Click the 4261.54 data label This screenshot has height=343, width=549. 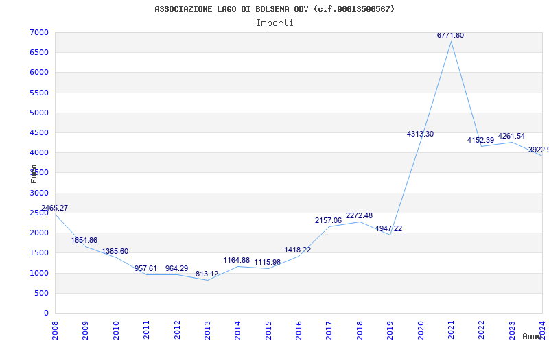(x=511, y=136)
